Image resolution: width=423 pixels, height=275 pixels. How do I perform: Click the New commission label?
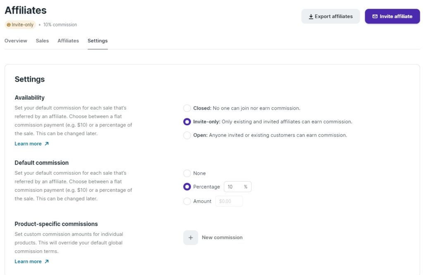click(222, 237)
